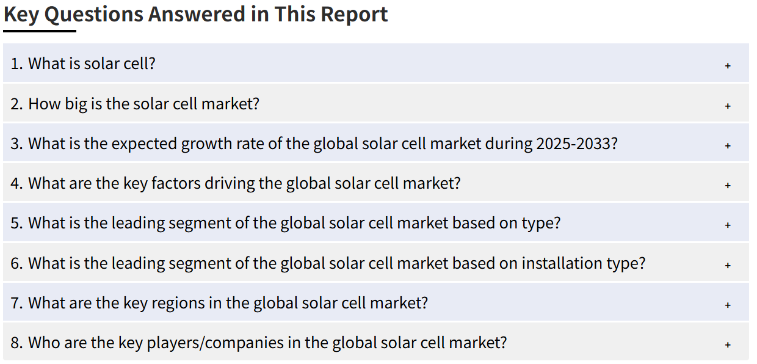This screenshot has height=364, width=757.
Task: Click plus icon on key players/companies row
Action: tap(728, 344)
